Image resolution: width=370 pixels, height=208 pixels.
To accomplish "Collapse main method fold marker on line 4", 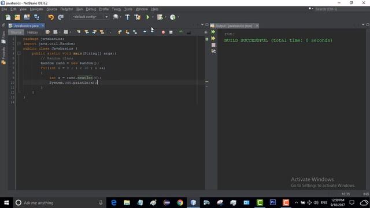I will point(19,53).
